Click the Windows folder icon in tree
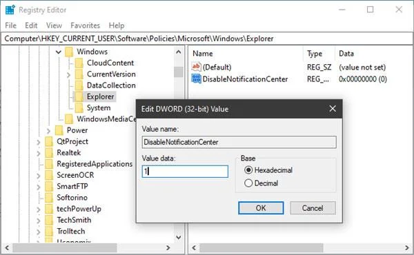The height and width of the screenshot is (255, 414). (69, 52)
